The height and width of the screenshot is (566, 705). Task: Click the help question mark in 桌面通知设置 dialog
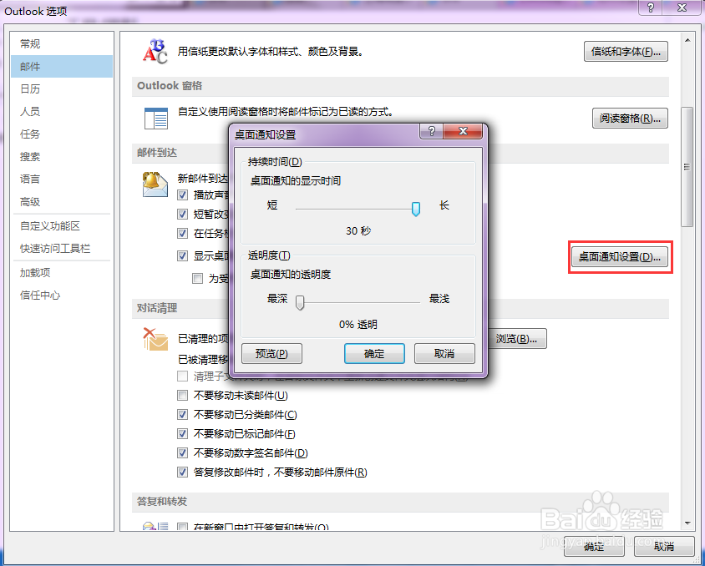pyautogui.click(x=432, y=131)
